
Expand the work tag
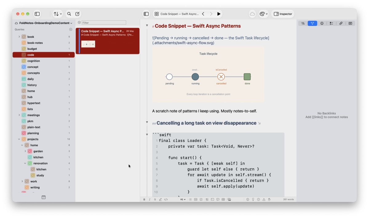pyautogui.click(x=22, y=181)
